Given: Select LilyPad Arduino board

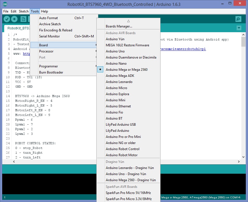Looking at the screenshot, I should pos(128,131).
